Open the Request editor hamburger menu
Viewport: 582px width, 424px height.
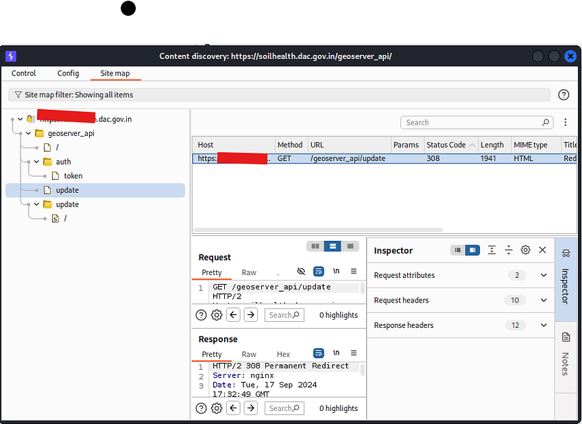[353, 272]
